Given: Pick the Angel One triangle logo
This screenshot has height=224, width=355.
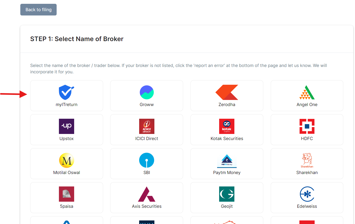Looking at the screenshot, I should (x=307, y=92).
